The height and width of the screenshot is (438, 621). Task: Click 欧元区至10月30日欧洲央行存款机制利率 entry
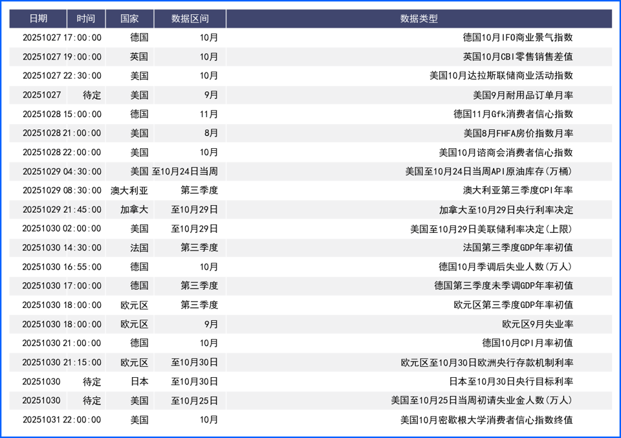(x=486, y=362)
